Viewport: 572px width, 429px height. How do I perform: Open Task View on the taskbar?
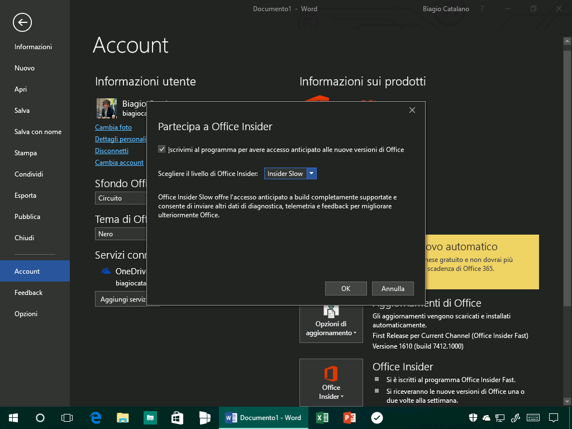click(x=67, y=418)
